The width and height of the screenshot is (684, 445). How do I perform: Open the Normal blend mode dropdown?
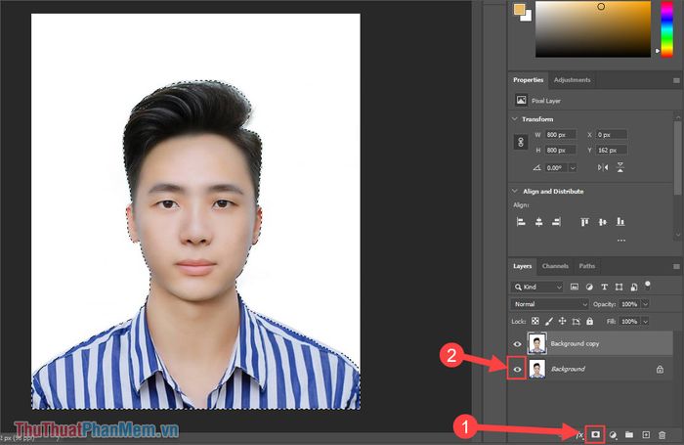549,304
